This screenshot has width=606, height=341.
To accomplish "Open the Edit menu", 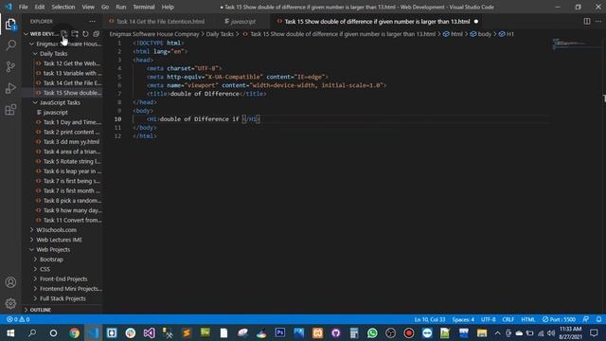I will tap(40, 7).
